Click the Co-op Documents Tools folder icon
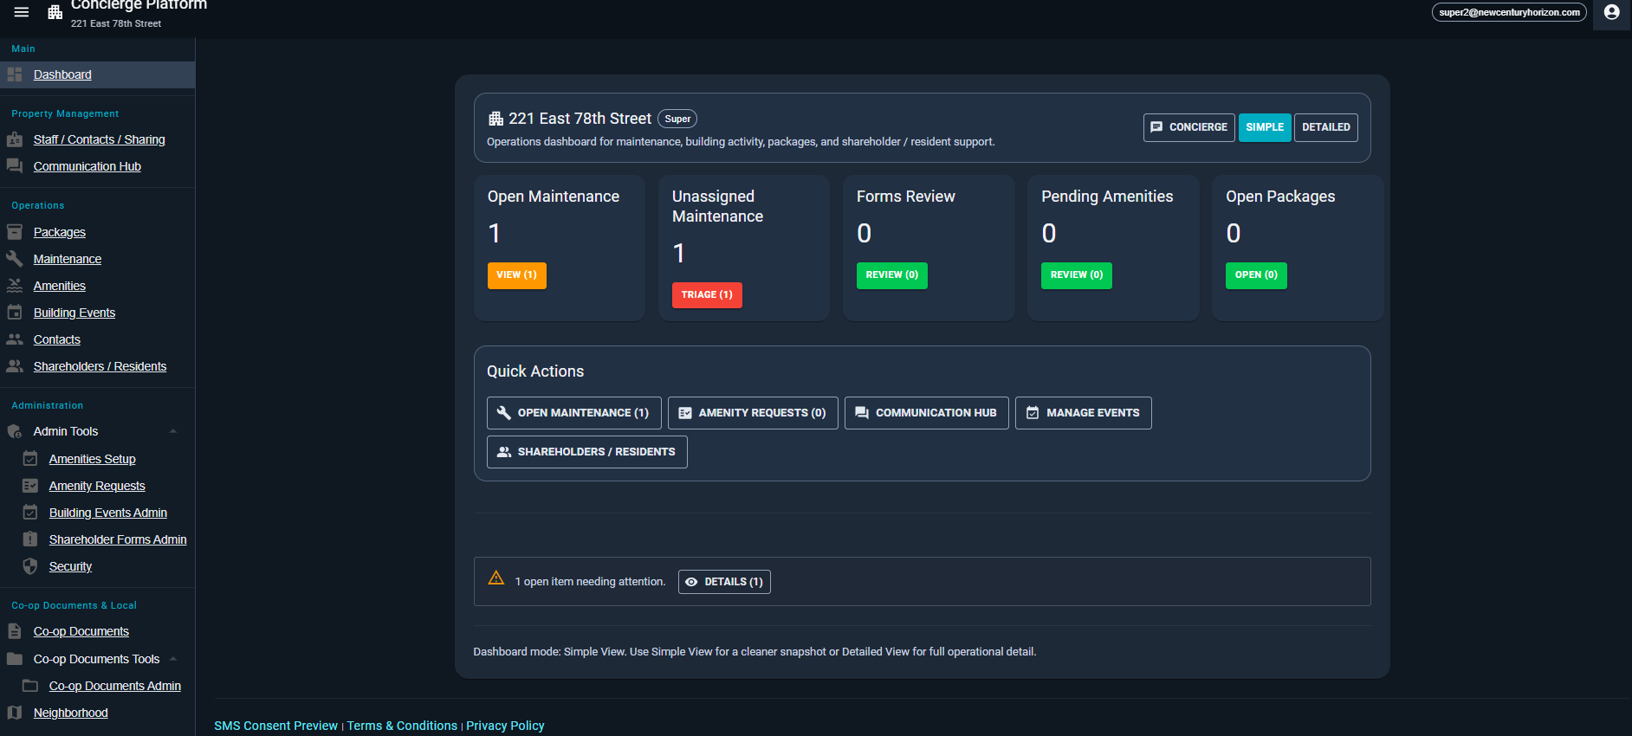Image resolution: width=1632 pixels, height=736 pixels. 15,659
